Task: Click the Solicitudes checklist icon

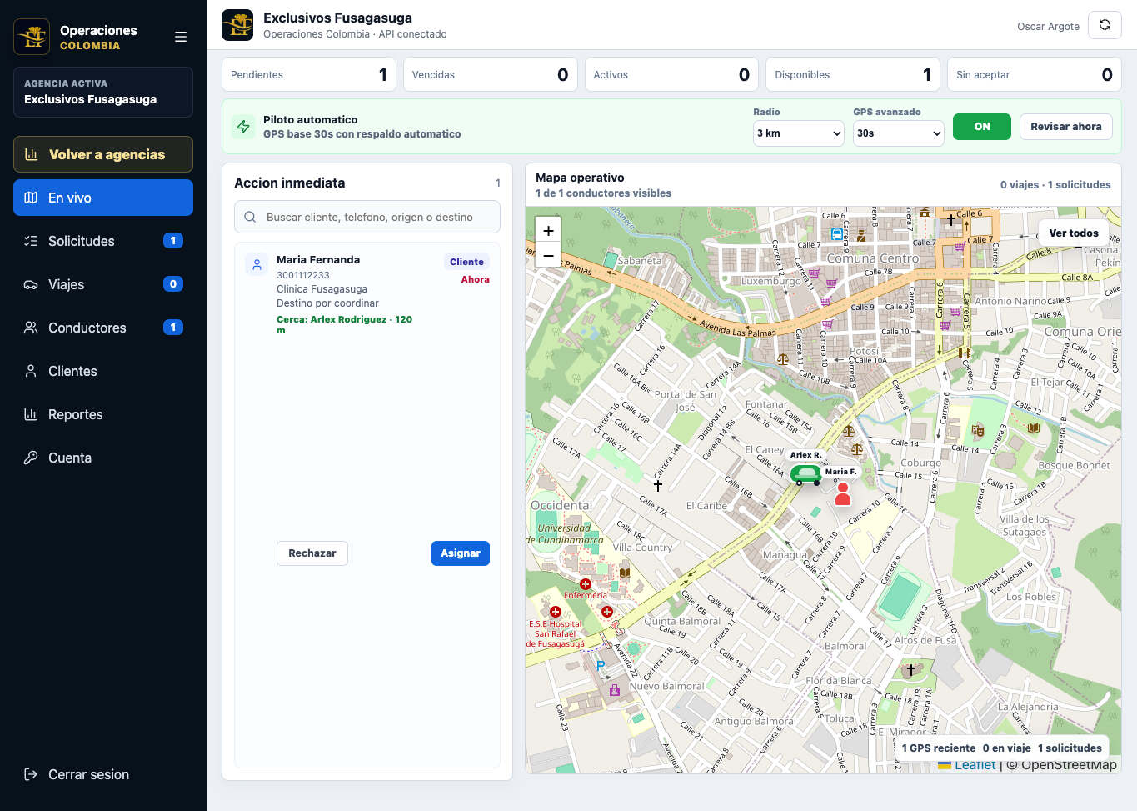Action: [x=31, y=241]
